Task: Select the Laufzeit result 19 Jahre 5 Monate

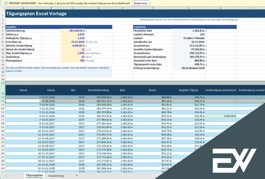Action: coord(189,38)
